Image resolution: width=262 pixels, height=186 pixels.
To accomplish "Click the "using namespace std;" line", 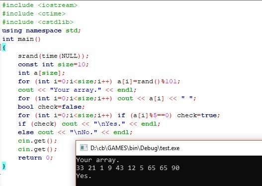I will pyautogui.click(x=41, y=30).
